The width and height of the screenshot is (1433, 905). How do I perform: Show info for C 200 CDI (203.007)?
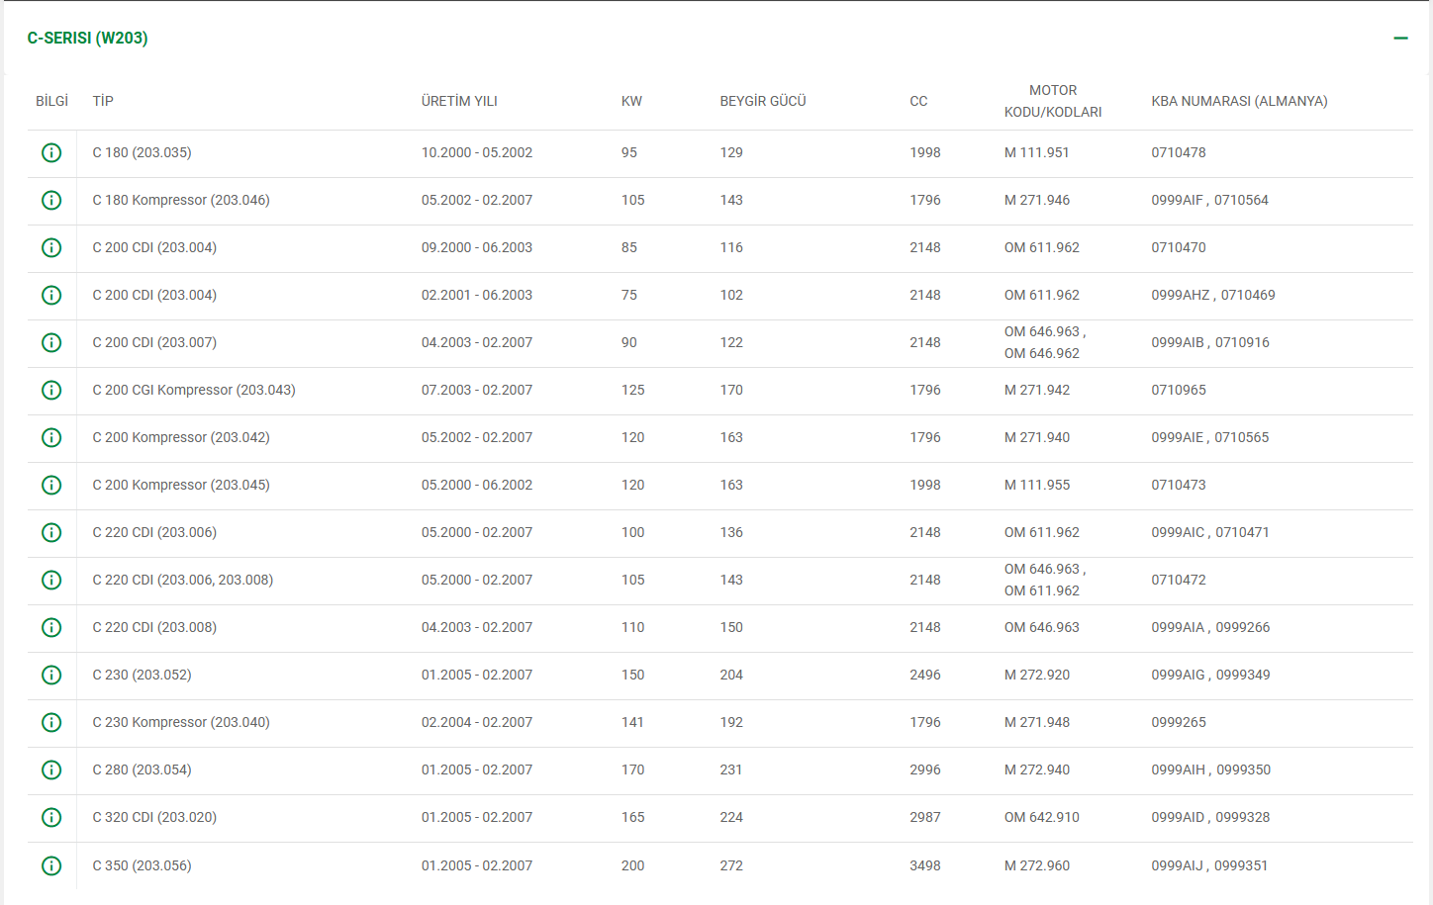[x=51, y=343]
